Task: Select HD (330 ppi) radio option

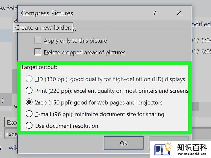Action: pos(29,79)
